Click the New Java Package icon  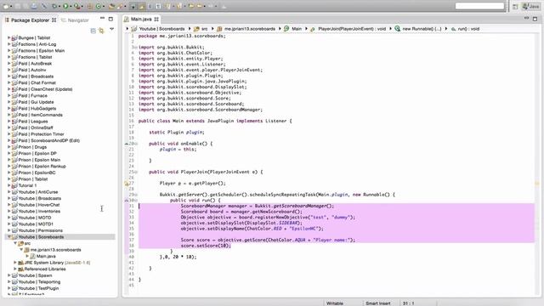click(x=90, y=6)
